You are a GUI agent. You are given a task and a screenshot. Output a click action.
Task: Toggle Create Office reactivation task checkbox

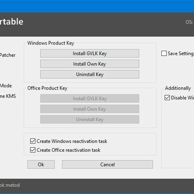tap(33, 150)
